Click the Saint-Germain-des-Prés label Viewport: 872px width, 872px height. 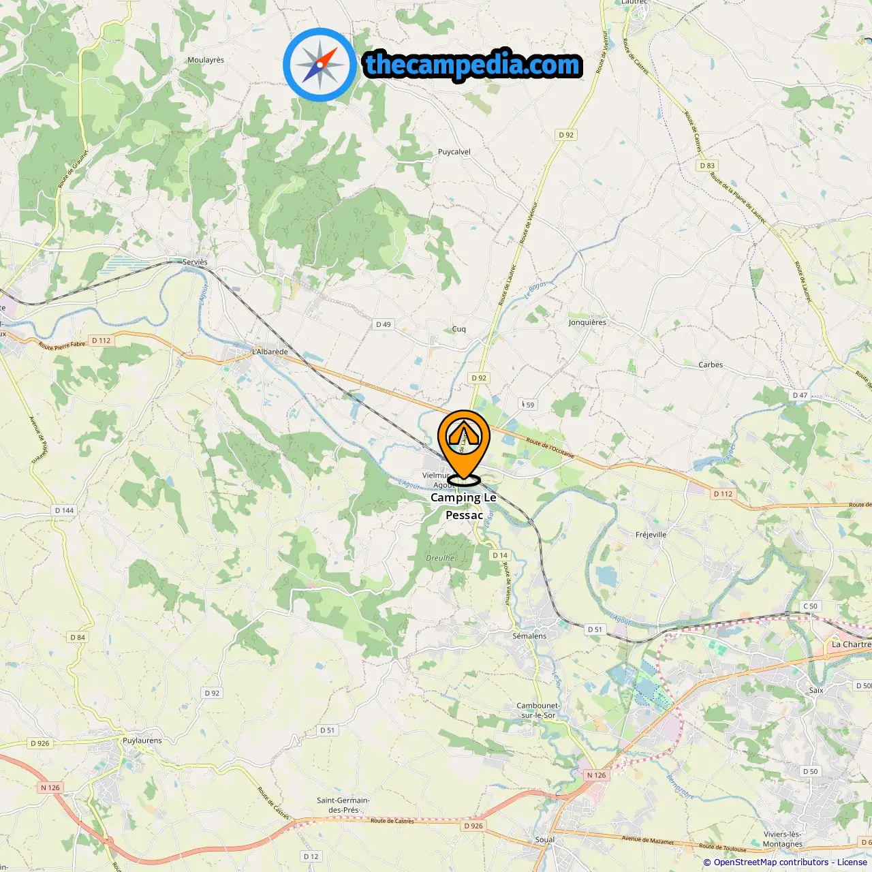click(x=343, y=805)
